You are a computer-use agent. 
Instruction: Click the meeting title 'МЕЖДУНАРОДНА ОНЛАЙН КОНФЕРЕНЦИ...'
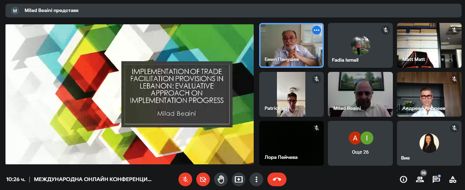93,179
